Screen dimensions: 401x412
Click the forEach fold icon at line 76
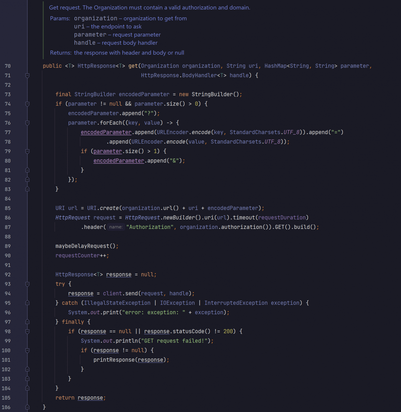(x=27, y=123)
